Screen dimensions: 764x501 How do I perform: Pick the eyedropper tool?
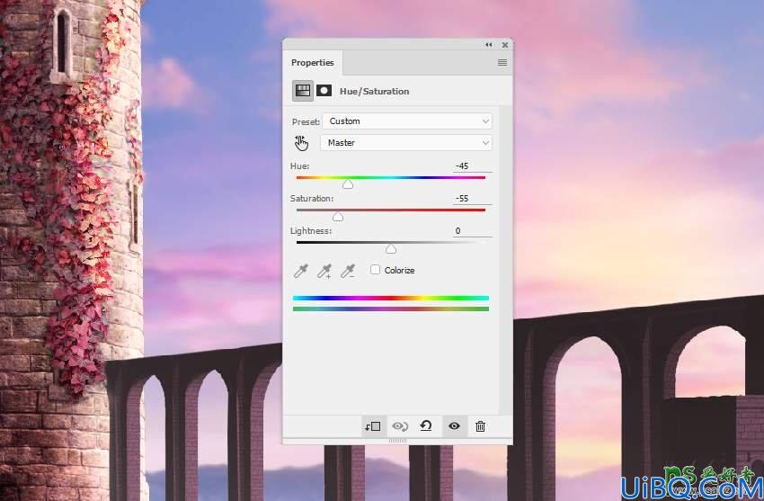[x=301, y=271]
